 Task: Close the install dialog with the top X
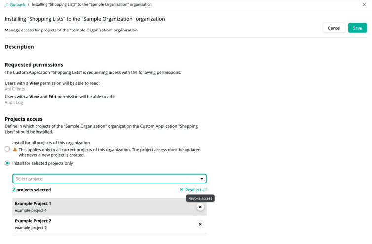[x=364, y=4]
